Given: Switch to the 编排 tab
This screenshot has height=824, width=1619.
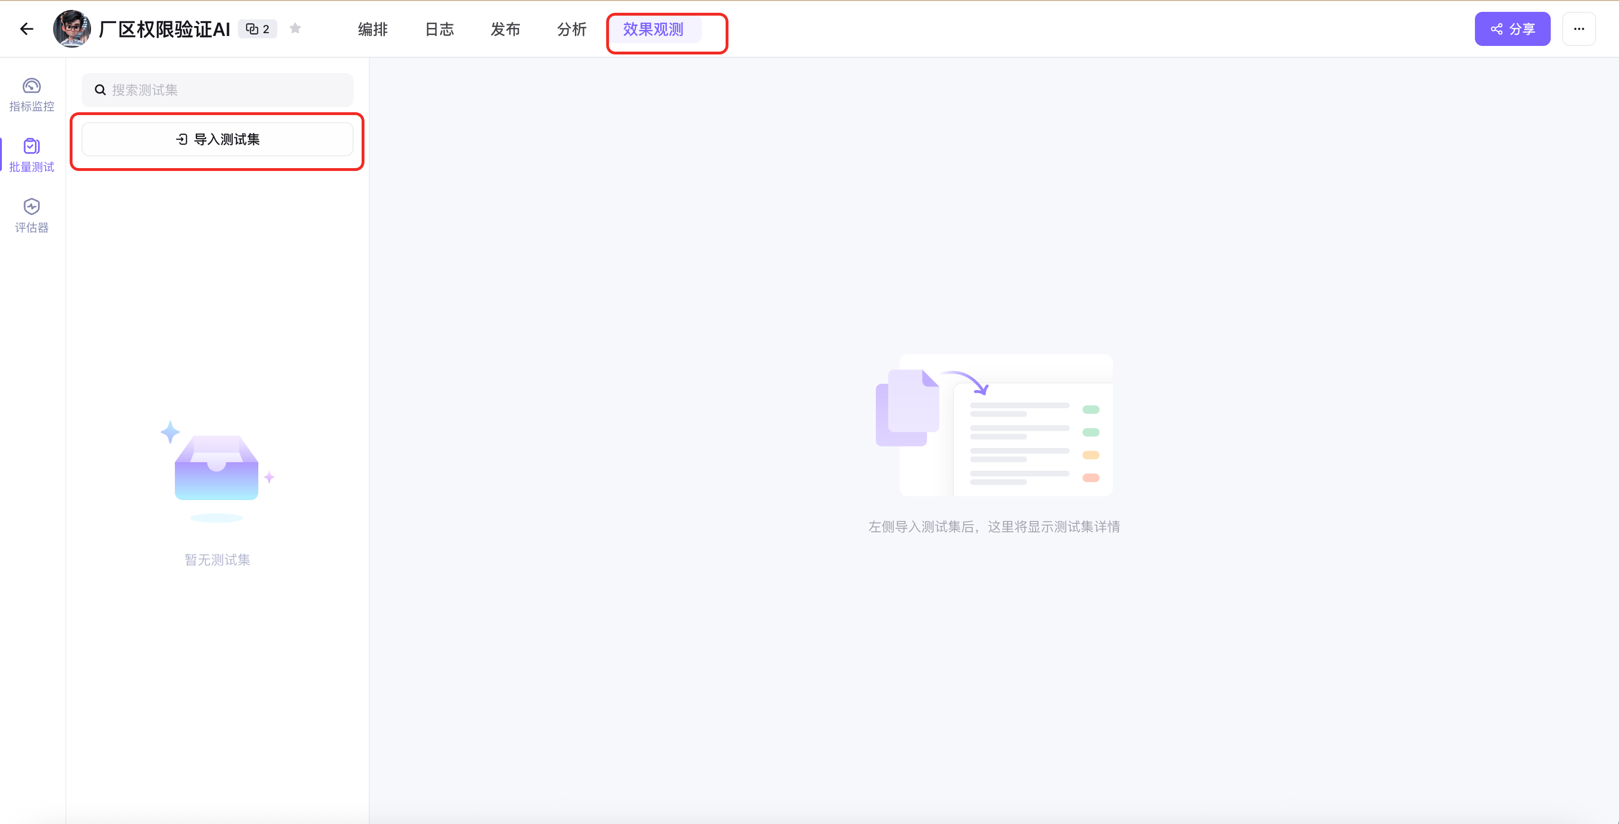Looking at the screenshot, I should 373,29.
